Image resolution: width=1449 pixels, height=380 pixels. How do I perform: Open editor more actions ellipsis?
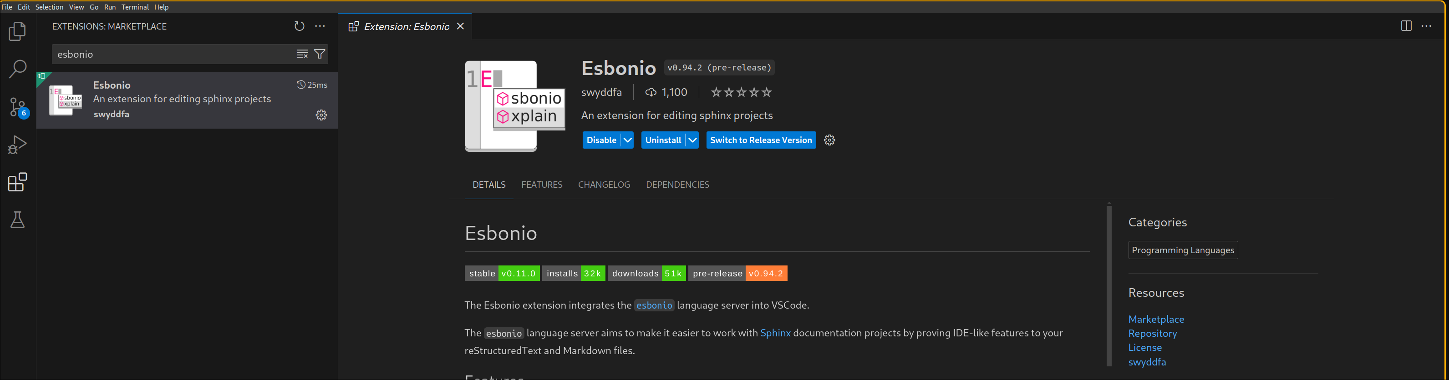(x=1427, y=26)
